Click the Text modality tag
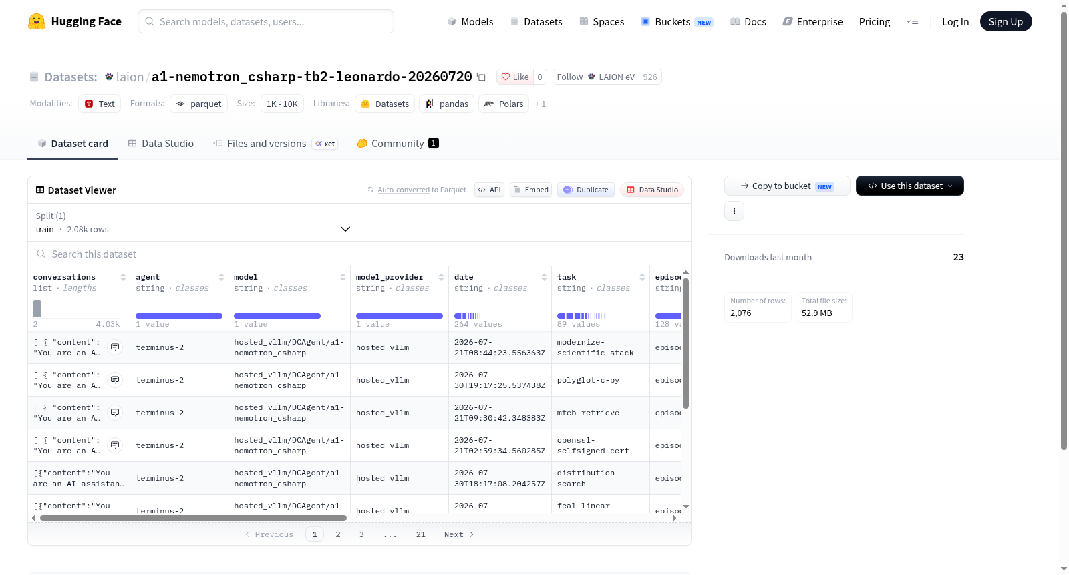1069x575 pixels. (x=100, y=104)
